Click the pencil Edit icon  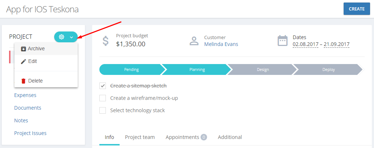click(23, 62)
